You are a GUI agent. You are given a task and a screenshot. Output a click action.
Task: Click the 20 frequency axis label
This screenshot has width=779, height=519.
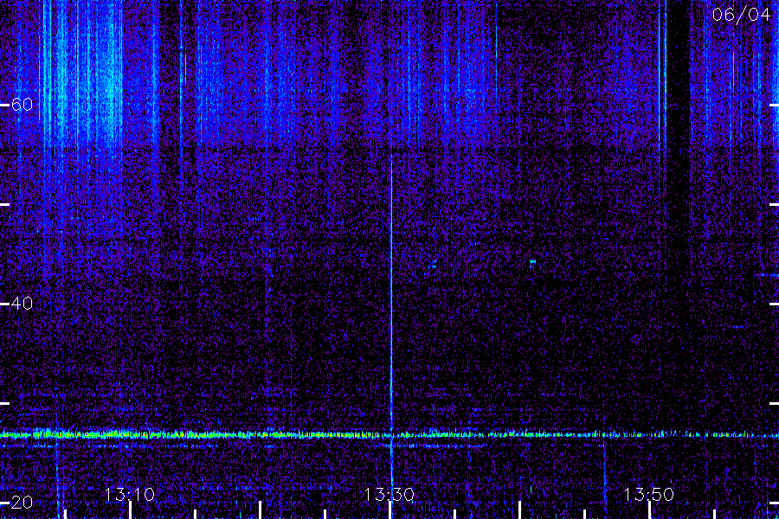coord(22,502)
